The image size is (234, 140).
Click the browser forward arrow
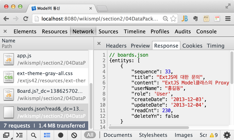pyautogui.click(x=16, y=19)
